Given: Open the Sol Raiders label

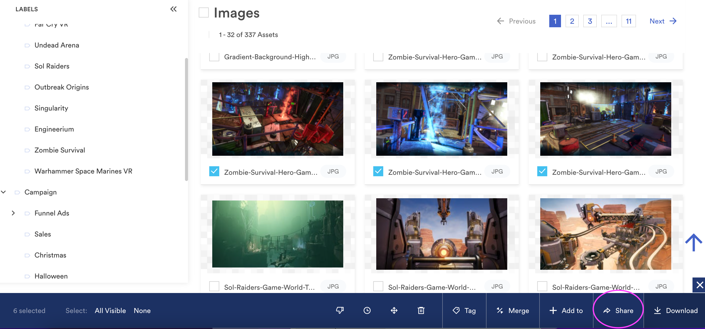Looking at the screenshot, I should 52,66.
